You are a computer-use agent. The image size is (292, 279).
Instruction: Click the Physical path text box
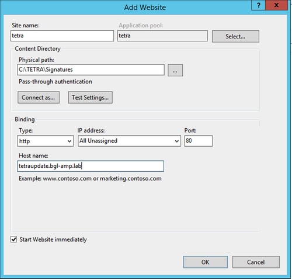click(x=91, y=70)
